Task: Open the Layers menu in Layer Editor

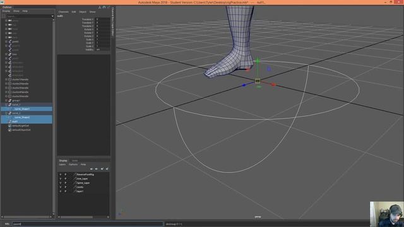Action: 62,165
